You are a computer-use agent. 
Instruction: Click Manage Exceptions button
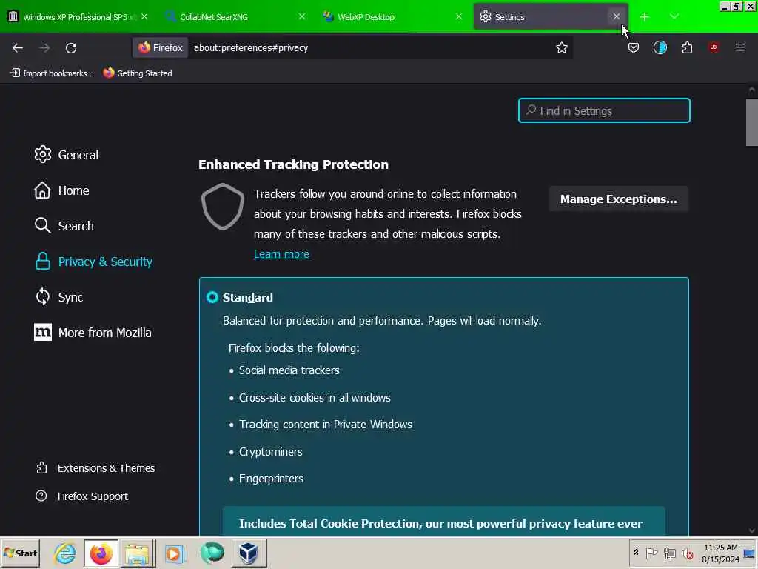(618, 199)
